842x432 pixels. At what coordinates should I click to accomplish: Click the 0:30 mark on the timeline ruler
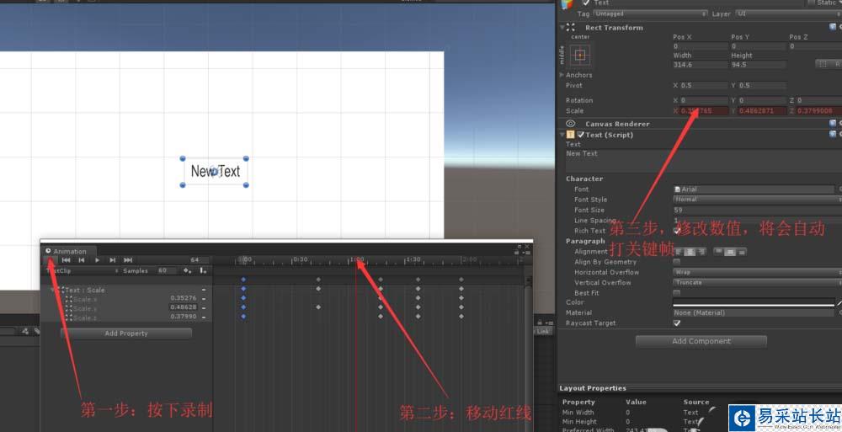click(x=301, y=260)
